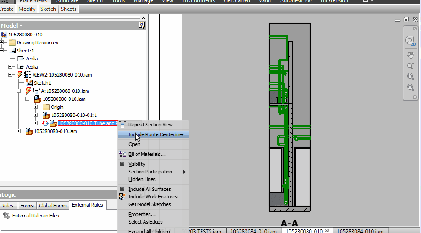Open the Section Participation submenu
Image resolution: width=421 pixels, height=233 pixels.
click(153, 172)
